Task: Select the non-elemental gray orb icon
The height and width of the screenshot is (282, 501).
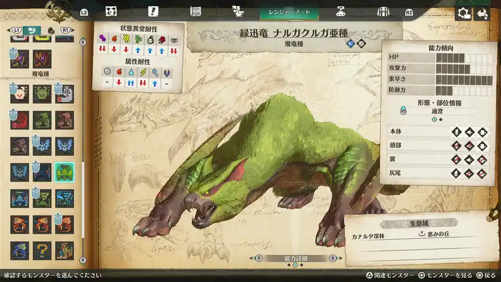Action: coord(107,71)
